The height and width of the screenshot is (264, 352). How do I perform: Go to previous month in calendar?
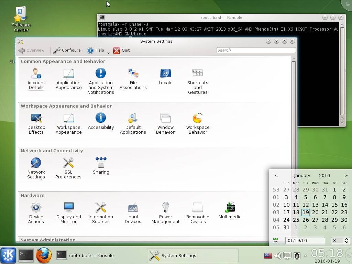pyautogui.click(x=276, y=176)
